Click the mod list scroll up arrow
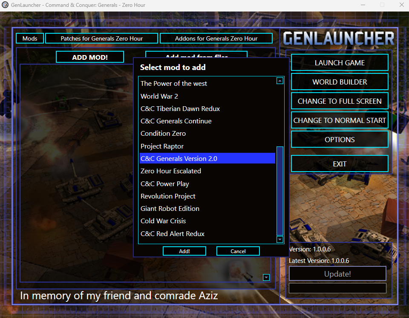Image resolution: width=409 pixels, height=318 pixels. pyautogui.click(x=279, y=81)
